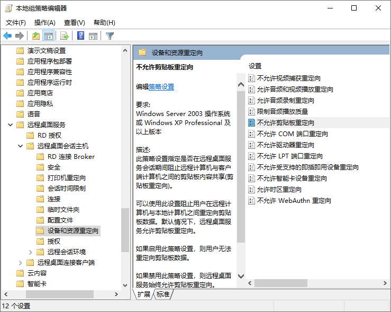
Task: Click the scroll icon in the title bar
Action: [8, 8]
